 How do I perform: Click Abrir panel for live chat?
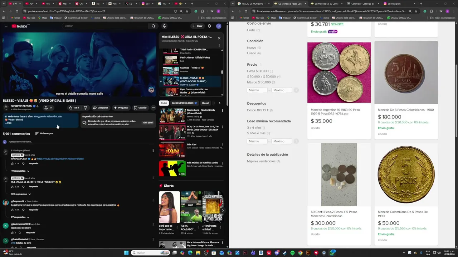click(148, 122)
